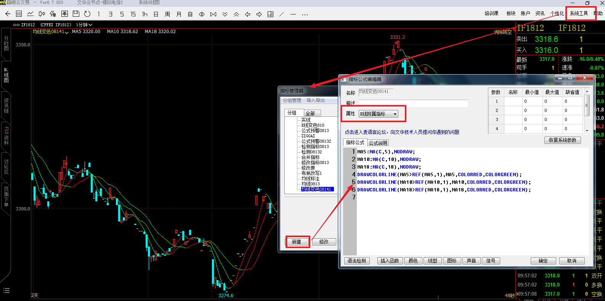Click the split-panel layout icon
This screenshot has height=301, width=605.
[x=270, y=14]
